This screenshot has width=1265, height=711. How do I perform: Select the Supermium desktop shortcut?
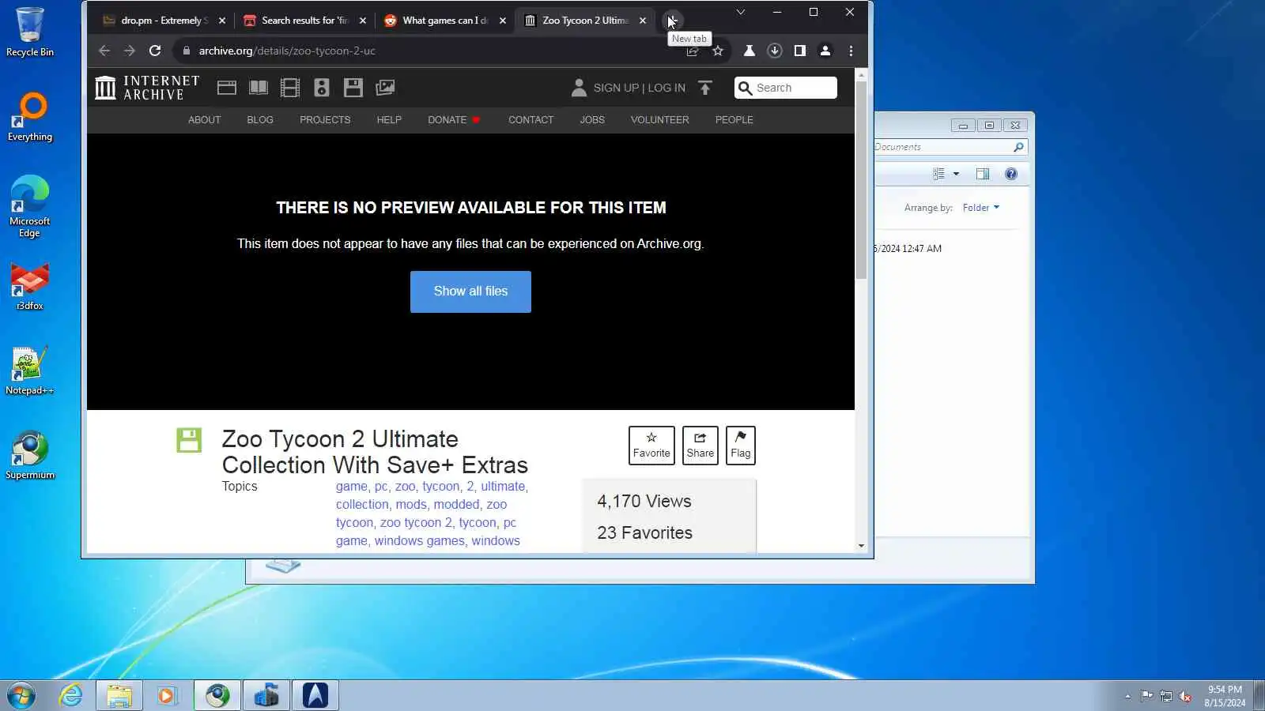[30, 455]
